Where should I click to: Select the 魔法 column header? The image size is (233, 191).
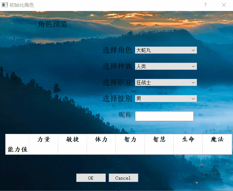[x=217, y=139]
